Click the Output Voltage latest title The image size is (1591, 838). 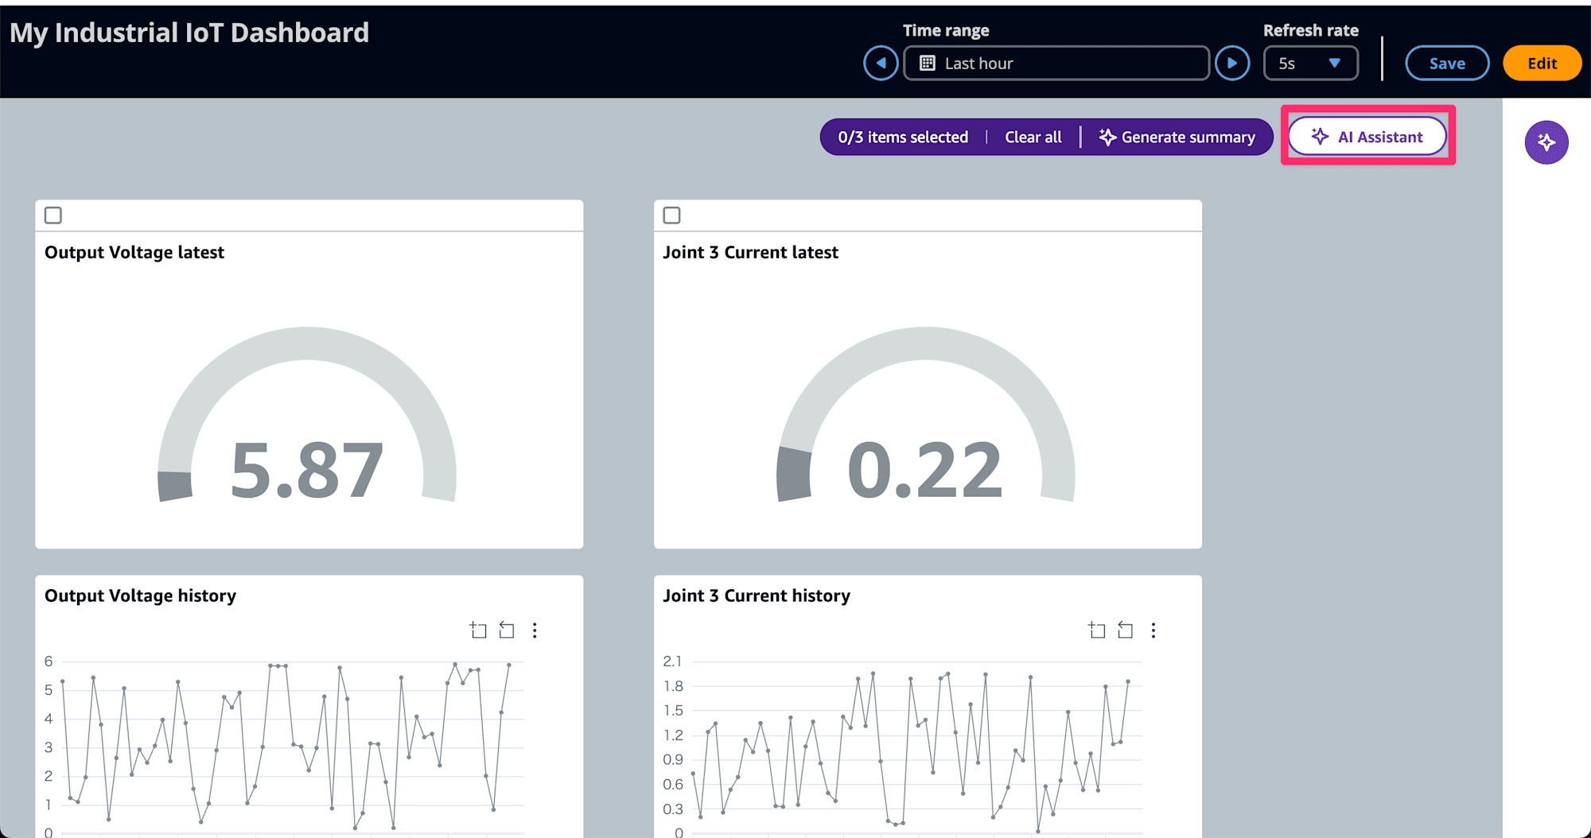[x=134, y=252]
